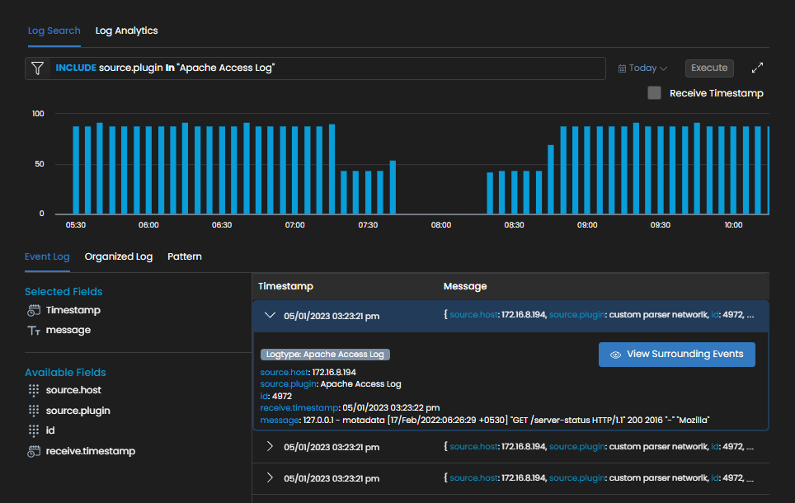Click the query input with Apache Access Log
Viewport: 795px width, 503px height.
(330, 68)
